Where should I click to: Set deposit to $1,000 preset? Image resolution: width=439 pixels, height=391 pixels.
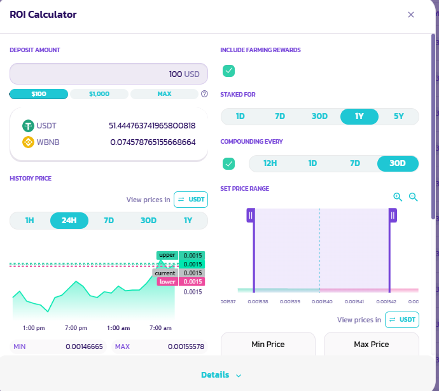point(99,94)
